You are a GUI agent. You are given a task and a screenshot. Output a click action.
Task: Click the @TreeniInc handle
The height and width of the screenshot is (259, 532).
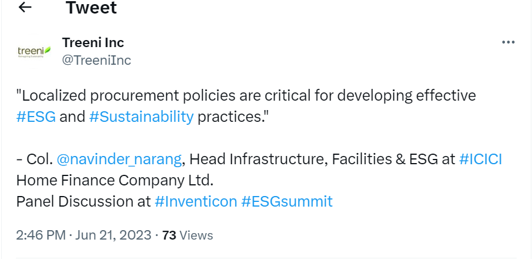(97, 60)
